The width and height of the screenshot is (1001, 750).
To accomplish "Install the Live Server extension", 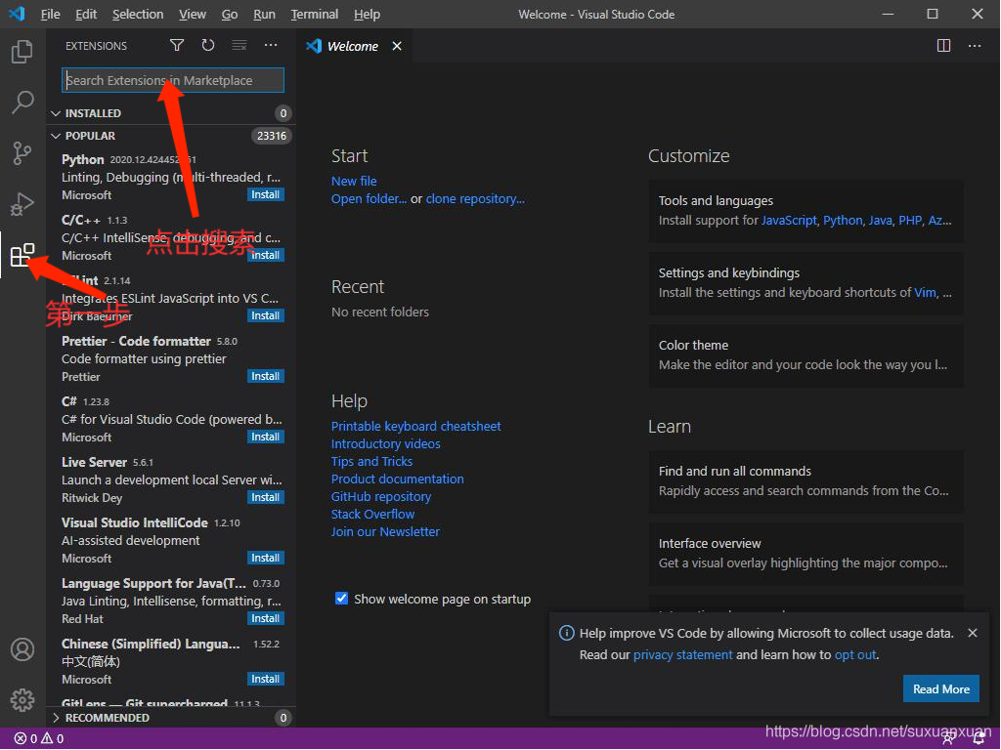I will (265, 497).
